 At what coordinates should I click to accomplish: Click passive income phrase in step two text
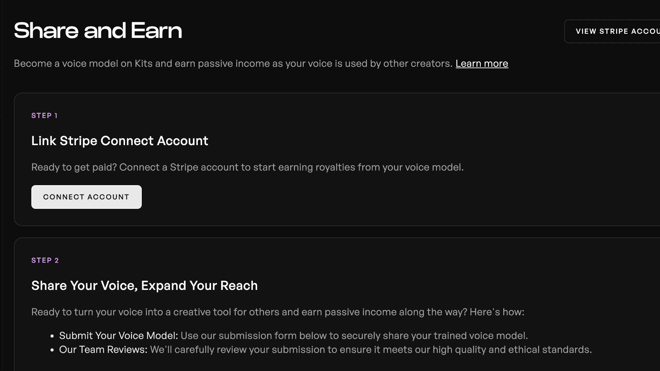tap(360, 312)
